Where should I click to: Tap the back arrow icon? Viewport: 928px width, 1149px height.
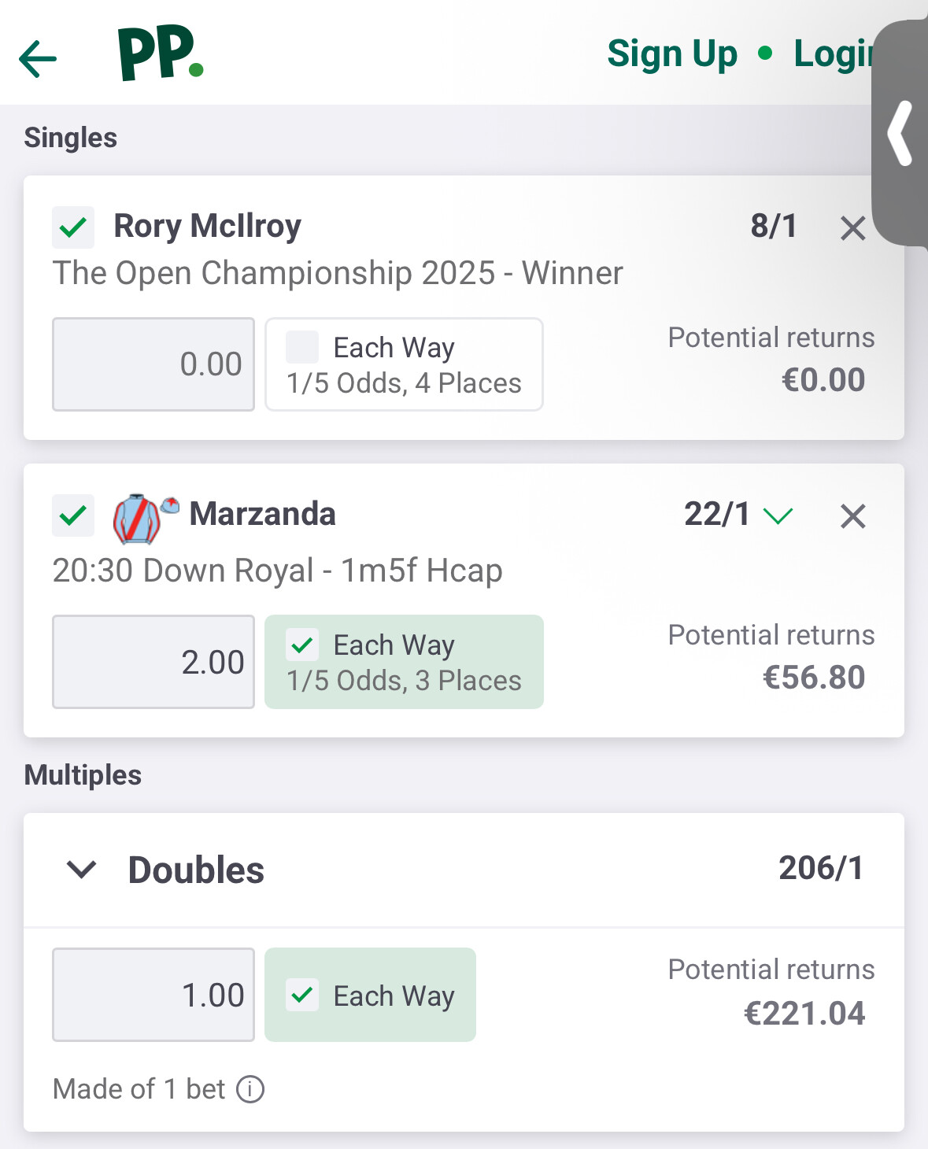[38, 58]
